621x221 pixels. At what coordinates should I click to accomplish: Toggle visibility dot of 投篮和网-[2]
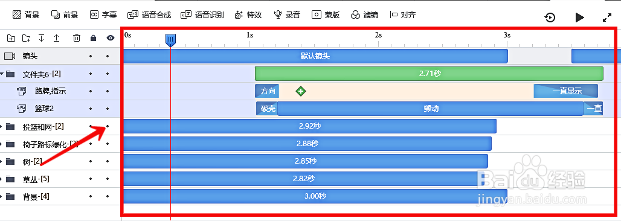pyautogui.click(x=108, y=127)
